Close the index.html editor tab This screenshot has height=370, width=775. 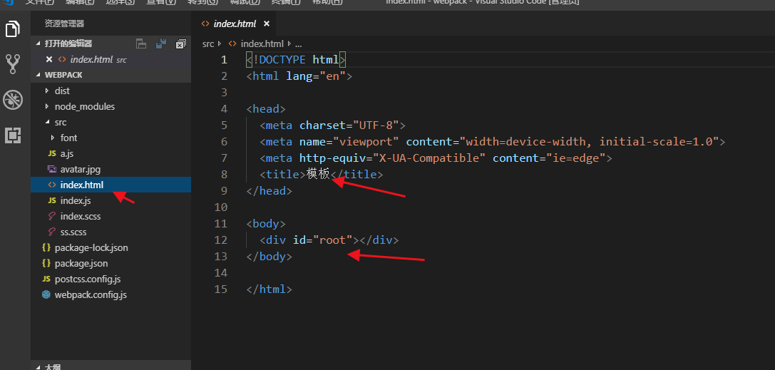pyautogui.click(x=267, y=24)
